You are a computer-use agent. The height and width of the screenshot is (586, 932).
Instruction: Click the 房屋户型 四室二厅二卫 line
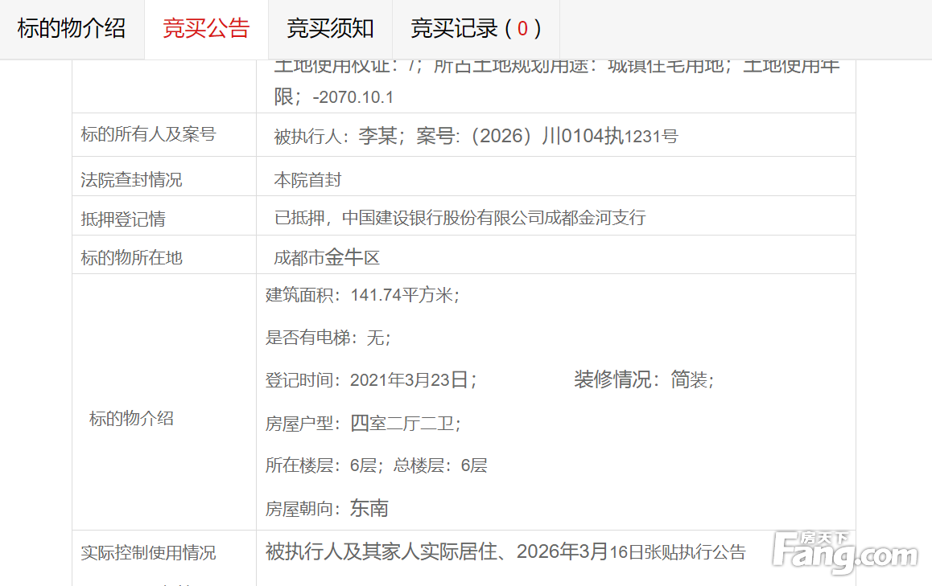point(363,424)
